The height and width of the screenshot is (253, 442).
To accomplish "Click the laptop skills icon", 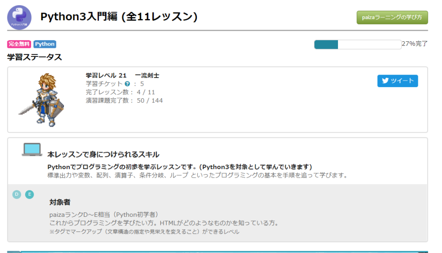I will click(32, 150).
